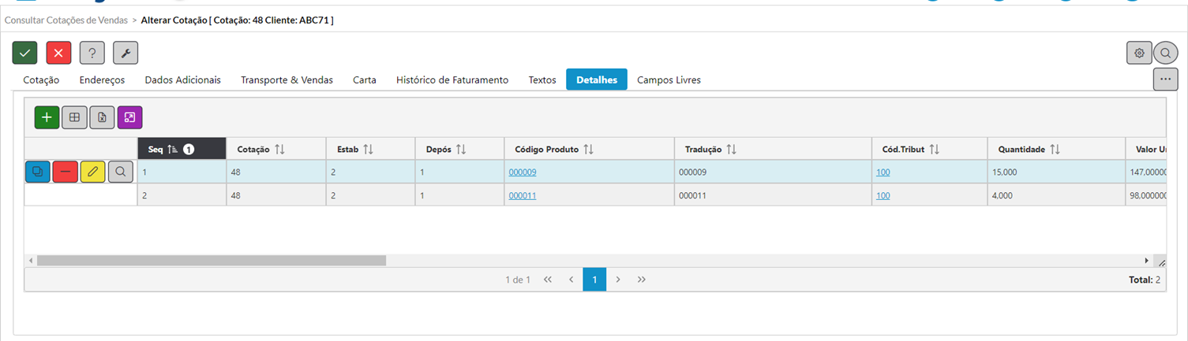Sort by the Depós column
Viewport: 1188px width, 341px height.
[460, 149]
